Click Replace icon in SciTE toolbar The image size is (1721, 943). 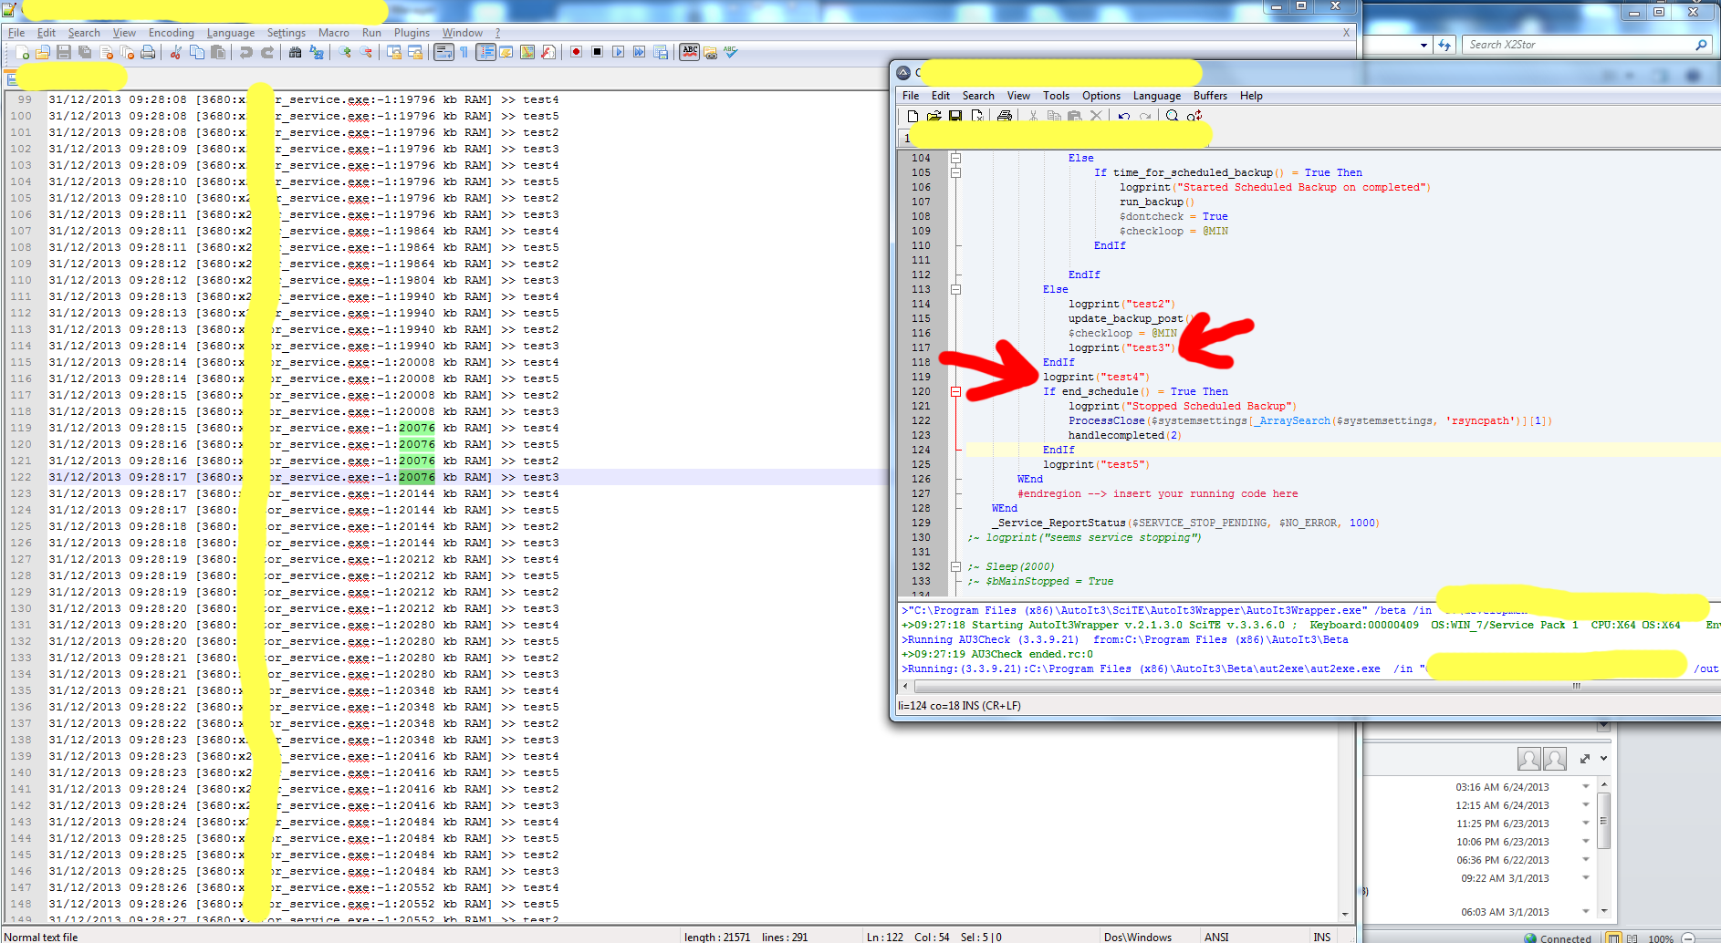1194,116
